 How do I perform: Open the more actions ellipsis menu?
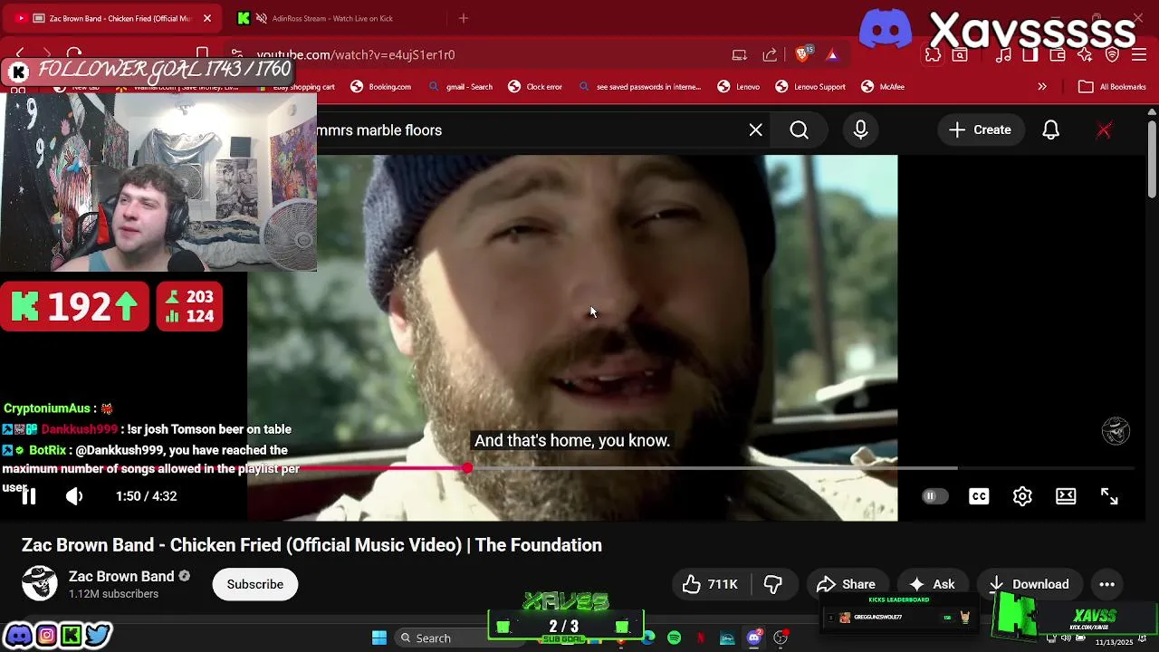coord(1106,584)
